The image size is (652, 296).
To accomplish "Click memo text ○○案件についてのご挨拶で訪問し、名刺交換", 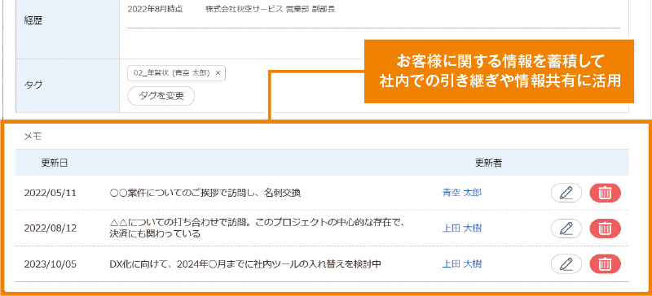I will coord(205,193).
